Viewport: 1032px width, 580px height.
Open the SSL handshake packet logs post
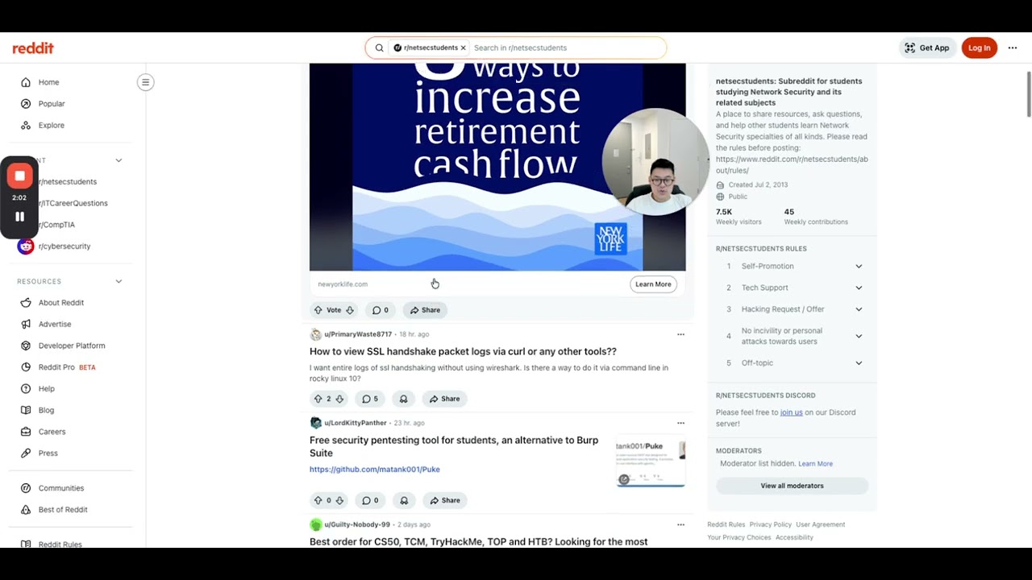463,352
